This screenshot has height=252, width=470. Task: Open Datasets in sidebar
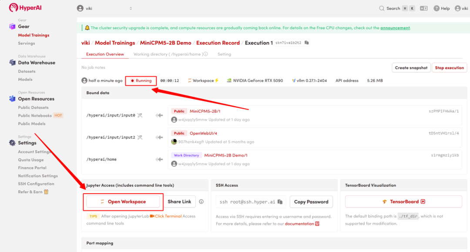[x=27, y=71]
